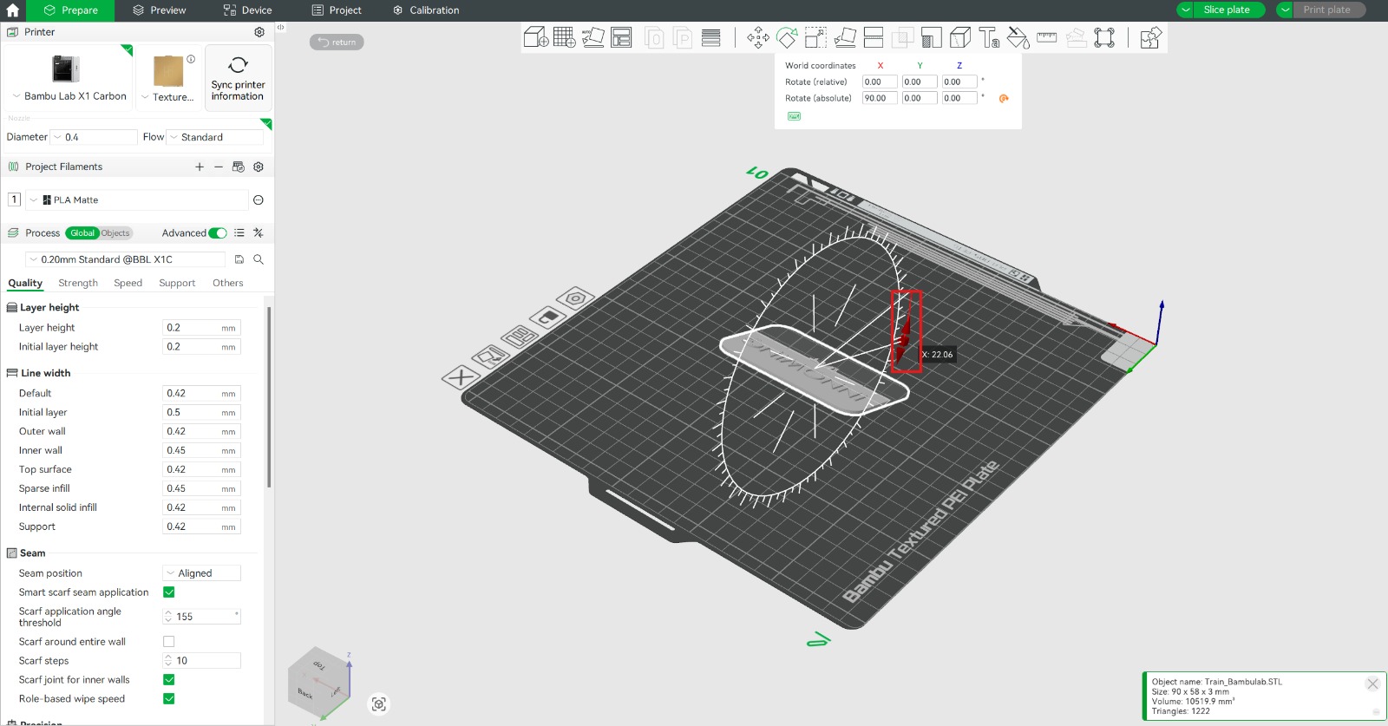
Task: Click the Add object cube icon
Action: tap(535, 37)
